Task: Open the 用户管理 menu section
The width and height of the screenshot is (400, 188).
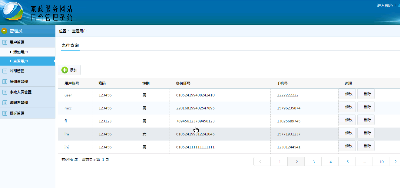Action: (28, 42)
